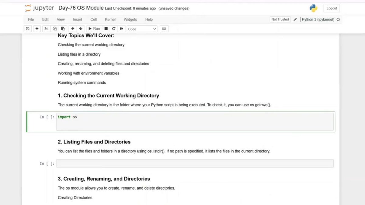Open the Insert menu

(78, 19)
